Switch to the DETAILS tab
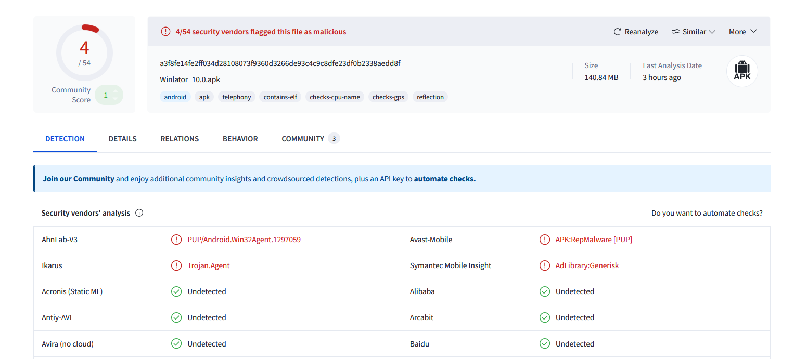 (x=122, y=139)
